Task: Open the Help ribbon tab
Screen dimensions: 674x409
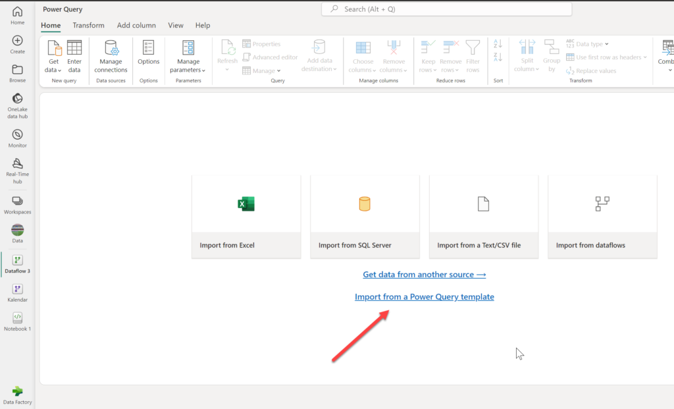Action: (x=203, y=26)
